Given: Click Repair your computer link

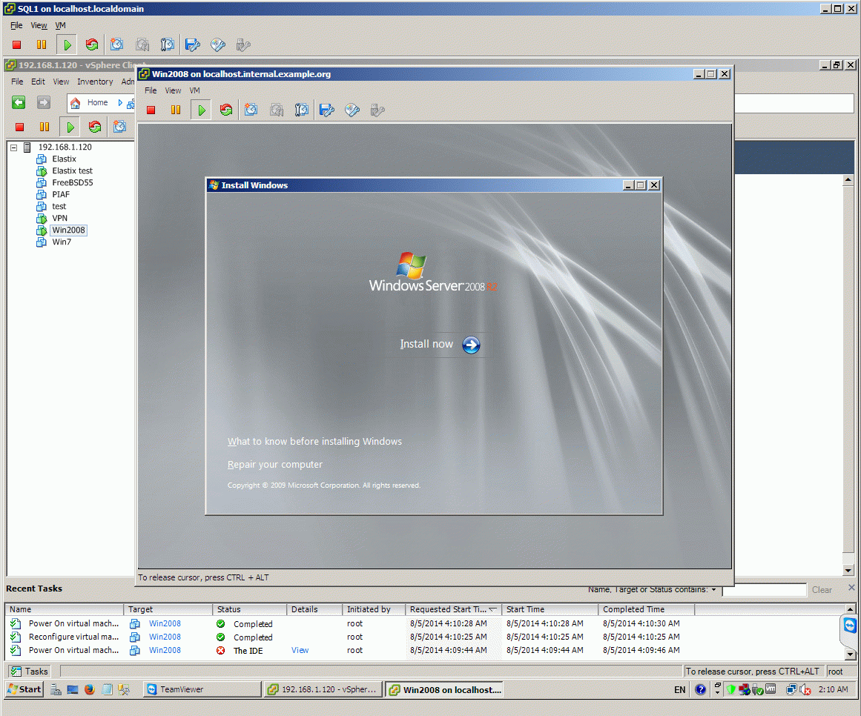Looking at the screenshot, I should [x=275, y=465].
